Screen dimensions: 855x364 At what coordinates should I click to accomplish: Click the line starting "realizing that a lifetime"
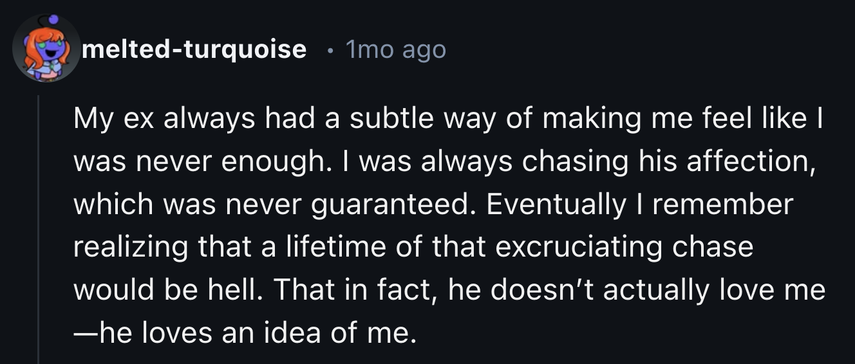click(x=413, y=247)
